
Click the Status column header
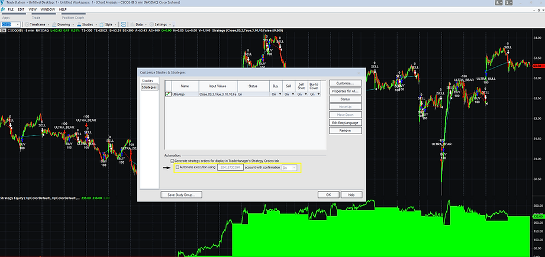pos(253,86)
